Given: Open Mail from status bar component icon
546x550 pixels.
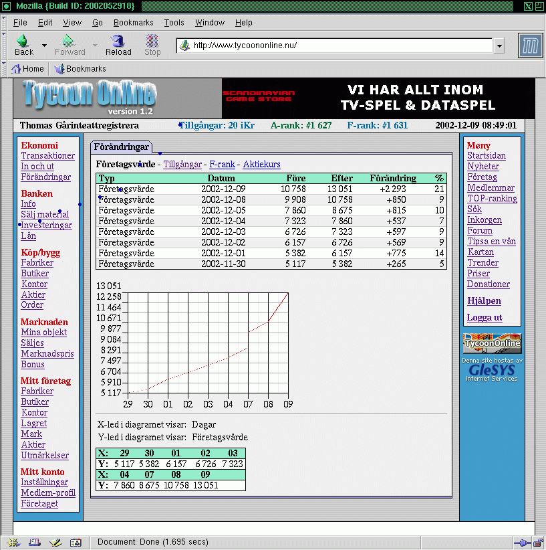Looking at the screenshot, I should [35, 543].
